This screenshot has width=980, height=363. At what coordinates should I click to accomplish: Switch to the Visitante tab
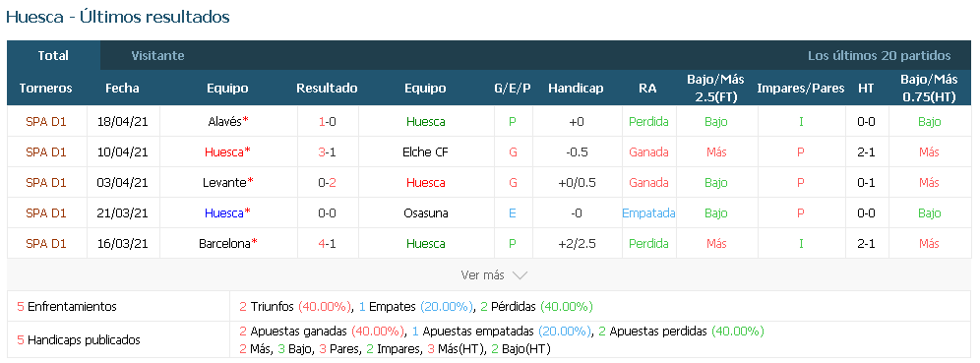click(157, 56)
